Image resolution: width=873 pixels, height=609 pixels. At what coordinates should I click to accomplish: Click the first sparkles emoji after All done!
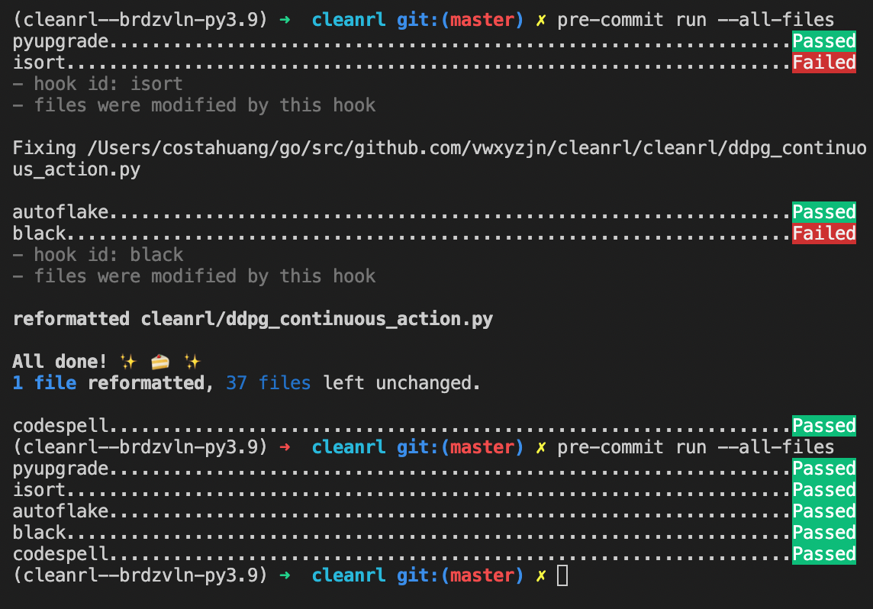[128, 362]
